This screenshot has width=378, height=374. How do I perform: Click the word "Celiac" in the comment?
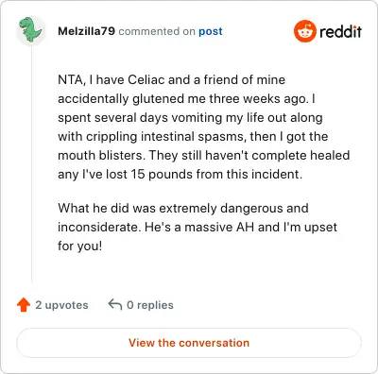coord(146,79)
